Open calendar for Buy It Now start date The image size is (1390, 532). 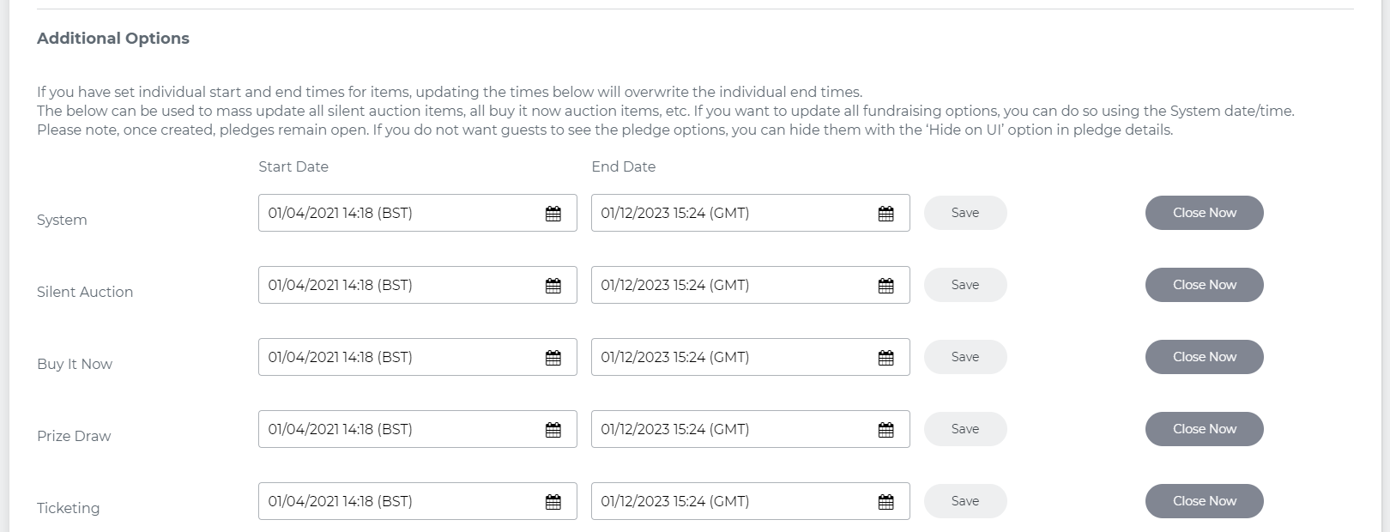pos(553,358)
